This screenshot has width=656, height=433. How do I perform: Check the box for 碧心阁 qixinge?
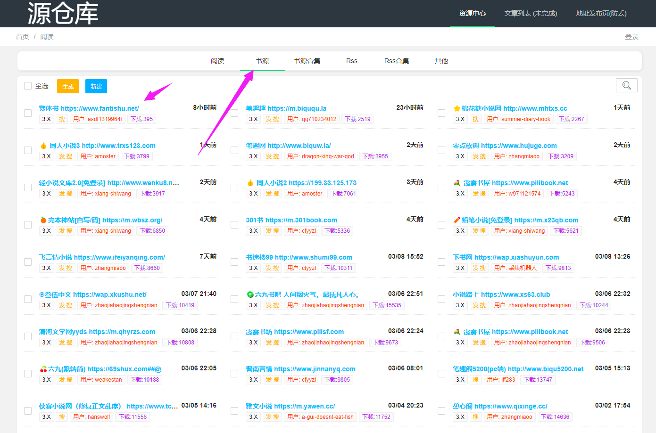click(x=441, y=411)
